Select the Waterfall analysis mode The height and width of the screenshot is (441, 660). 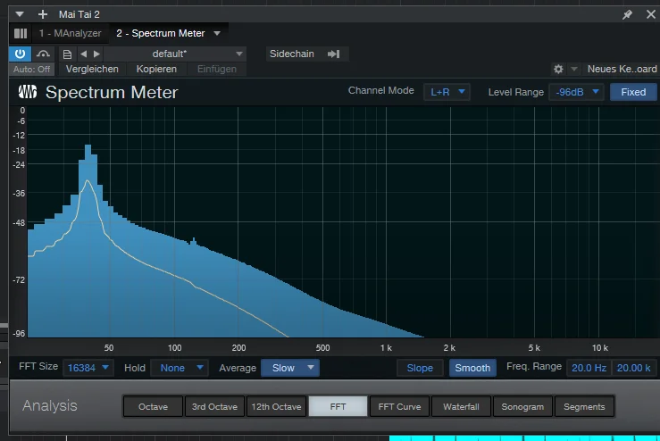point(461,406)
